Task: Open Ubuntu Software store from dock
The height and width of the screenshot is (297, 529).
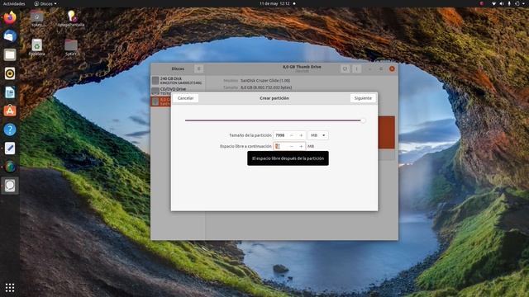Action: (10, 111)
